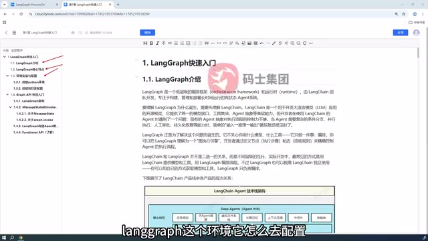Redo the last undone edit
Image resolution: width=428 pixels, height=241 pixels.
(267, 43)
